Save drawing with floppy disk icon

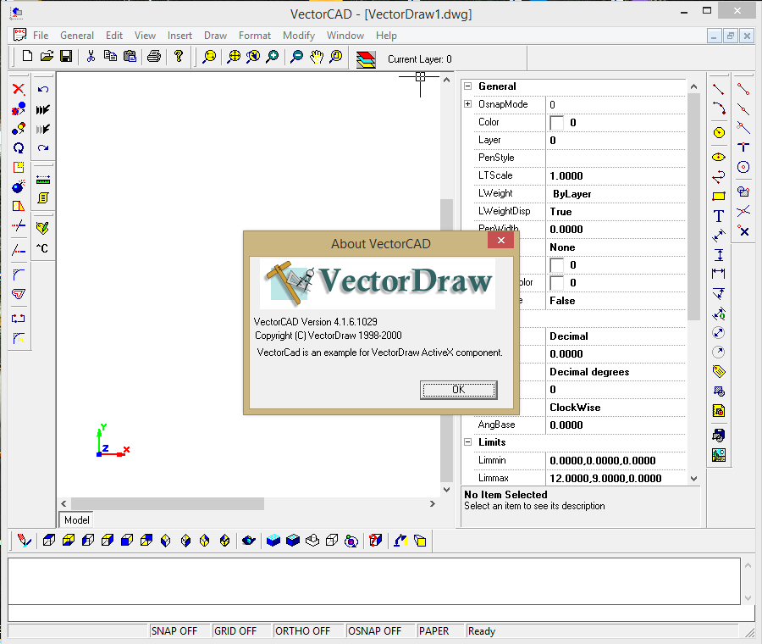click(x=66, y=57)
